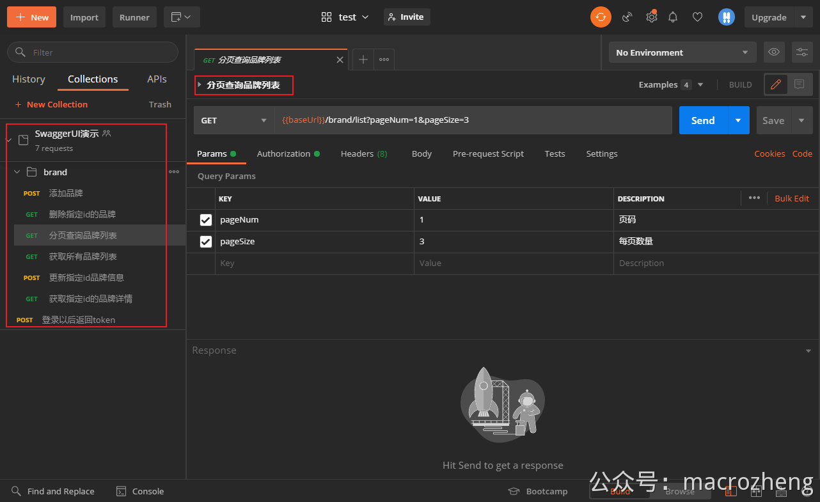
Task: Open settings via the gear icon
Action: 651,17
